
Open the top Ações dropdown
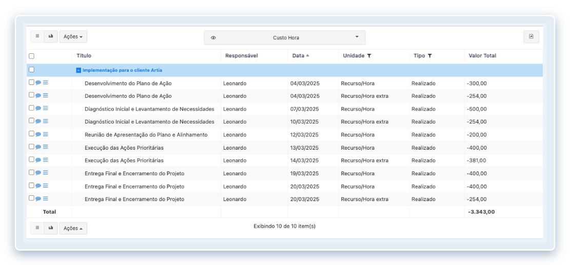(73, 37)
